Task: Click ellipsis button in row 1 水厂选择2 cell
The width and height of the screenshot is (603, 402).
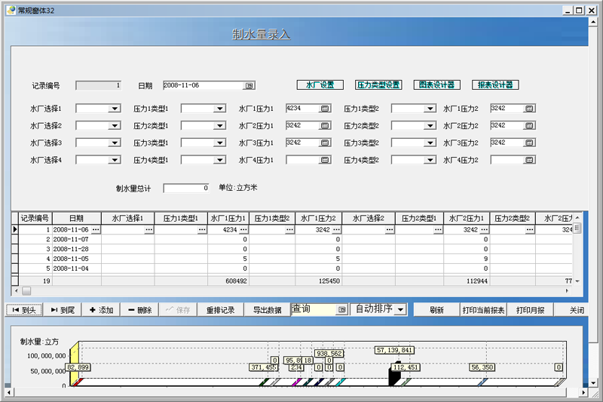Action: tap(390, 229)
